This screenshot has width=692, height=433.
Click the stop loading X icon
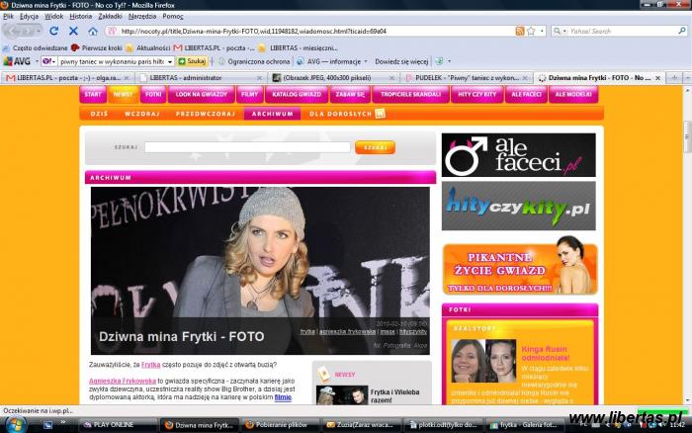[x=73, y=31]
